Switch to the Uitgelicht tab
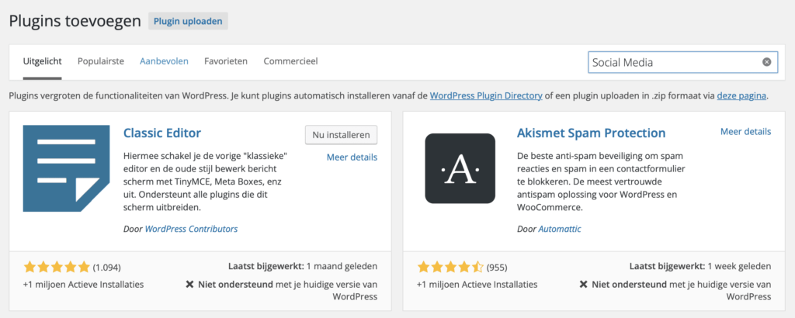The image size is (795, 318). click(x=43, y=62)
